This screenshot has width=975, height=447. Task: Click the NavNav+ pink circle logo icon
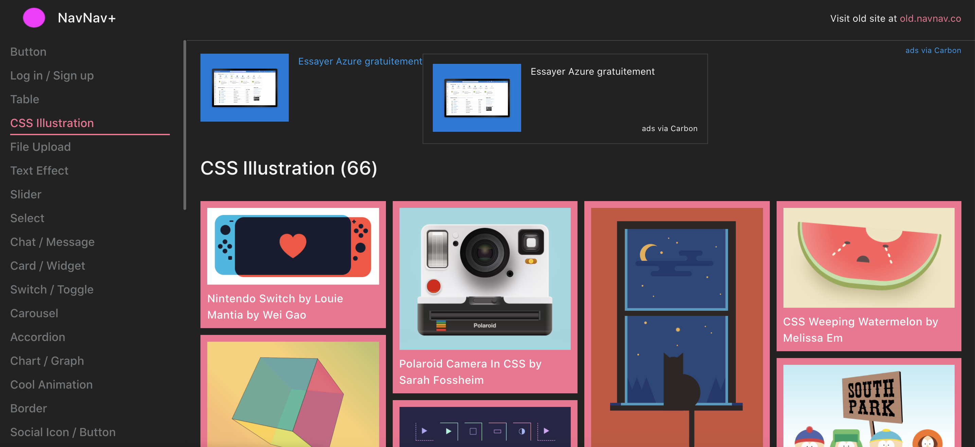point(34,17)
